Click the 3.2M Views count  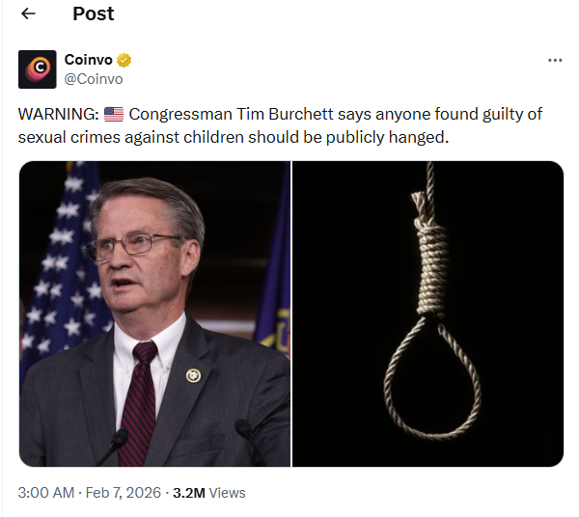tap(208, 492)
